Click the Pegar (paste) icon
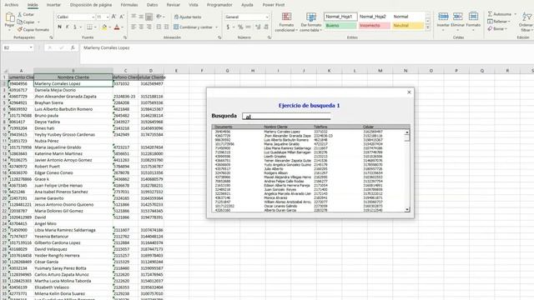This screenshot has height=300, width=534. point(10,17)
